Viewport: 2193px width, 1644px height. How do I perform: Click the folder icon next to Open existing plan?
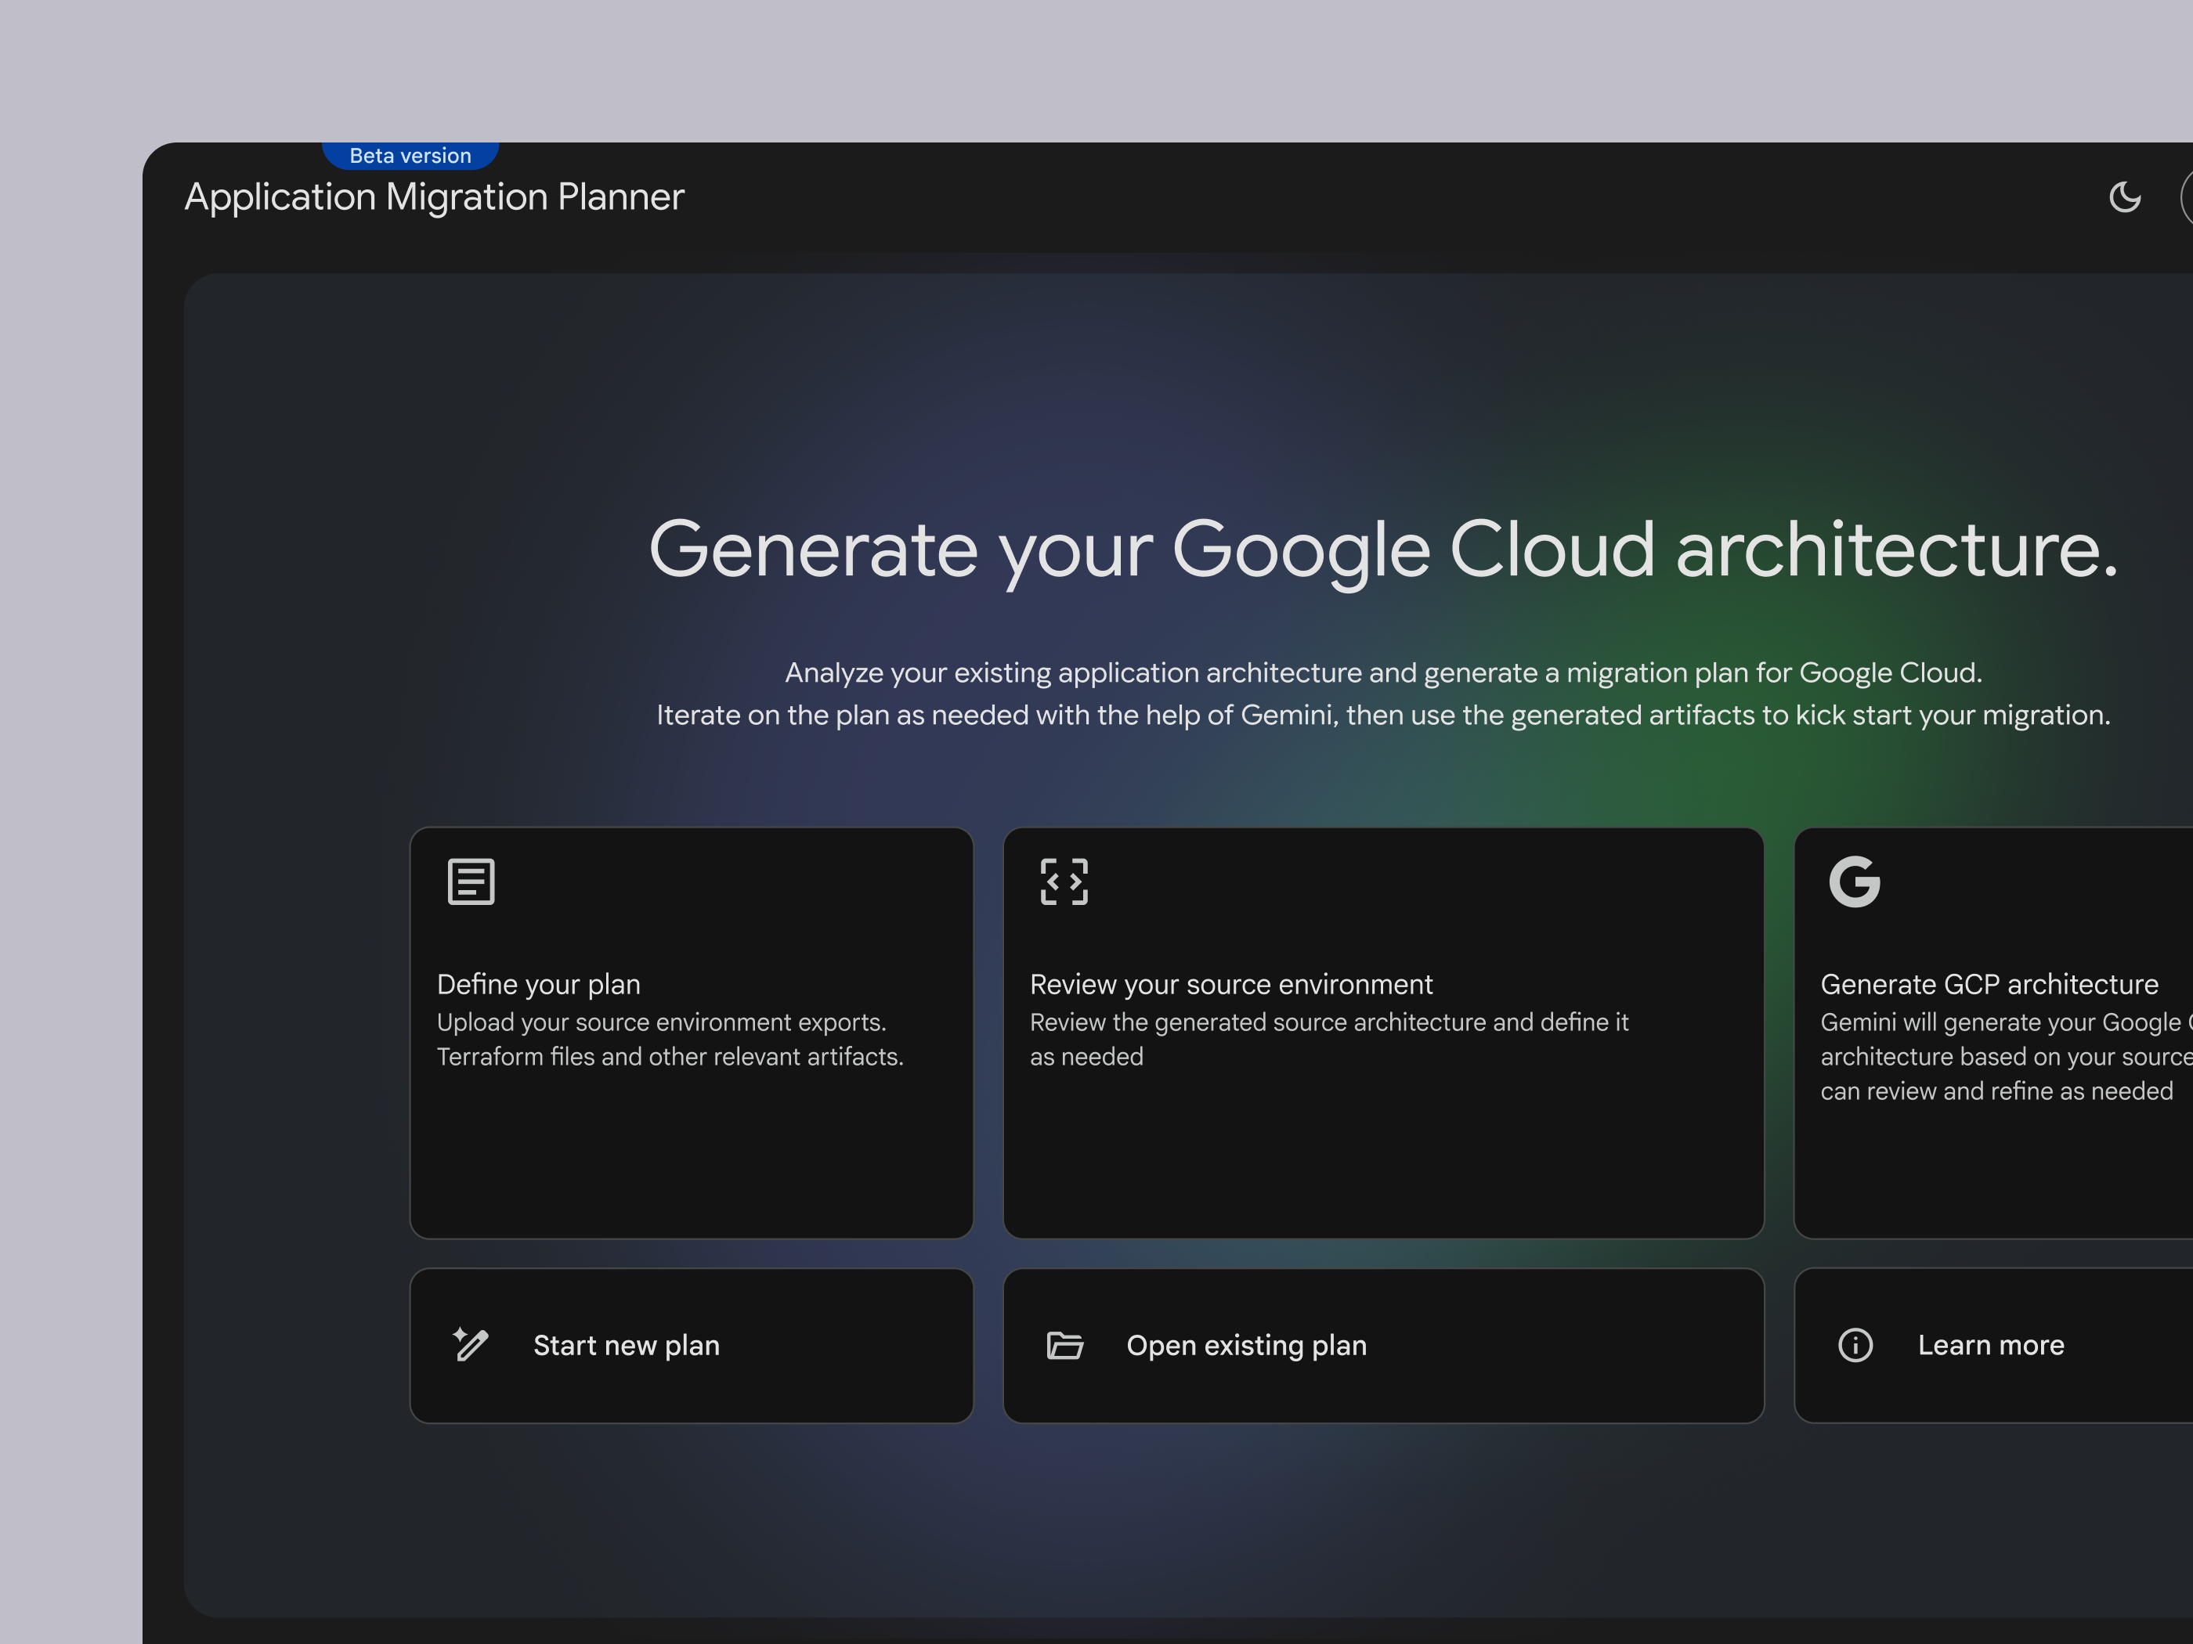(x=1063, y=1345)
